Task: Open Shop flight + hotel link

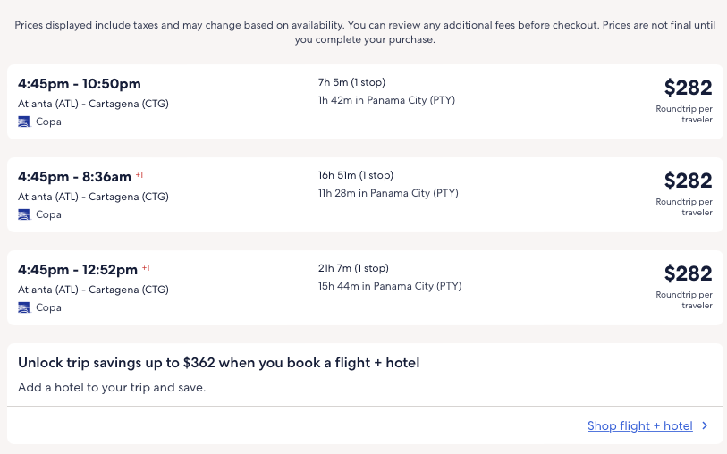Action: 639,426
